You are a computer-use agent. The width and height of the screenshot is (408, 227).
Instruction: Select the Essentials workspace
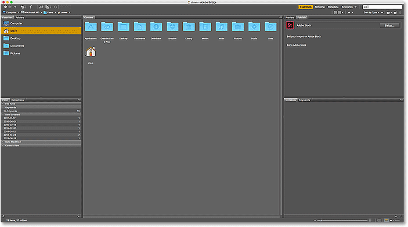click(305, 7)
